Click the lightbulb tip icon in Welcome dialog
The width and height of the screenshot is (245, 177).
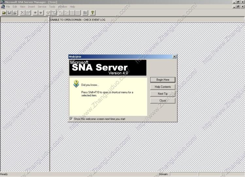coord(76,84)
